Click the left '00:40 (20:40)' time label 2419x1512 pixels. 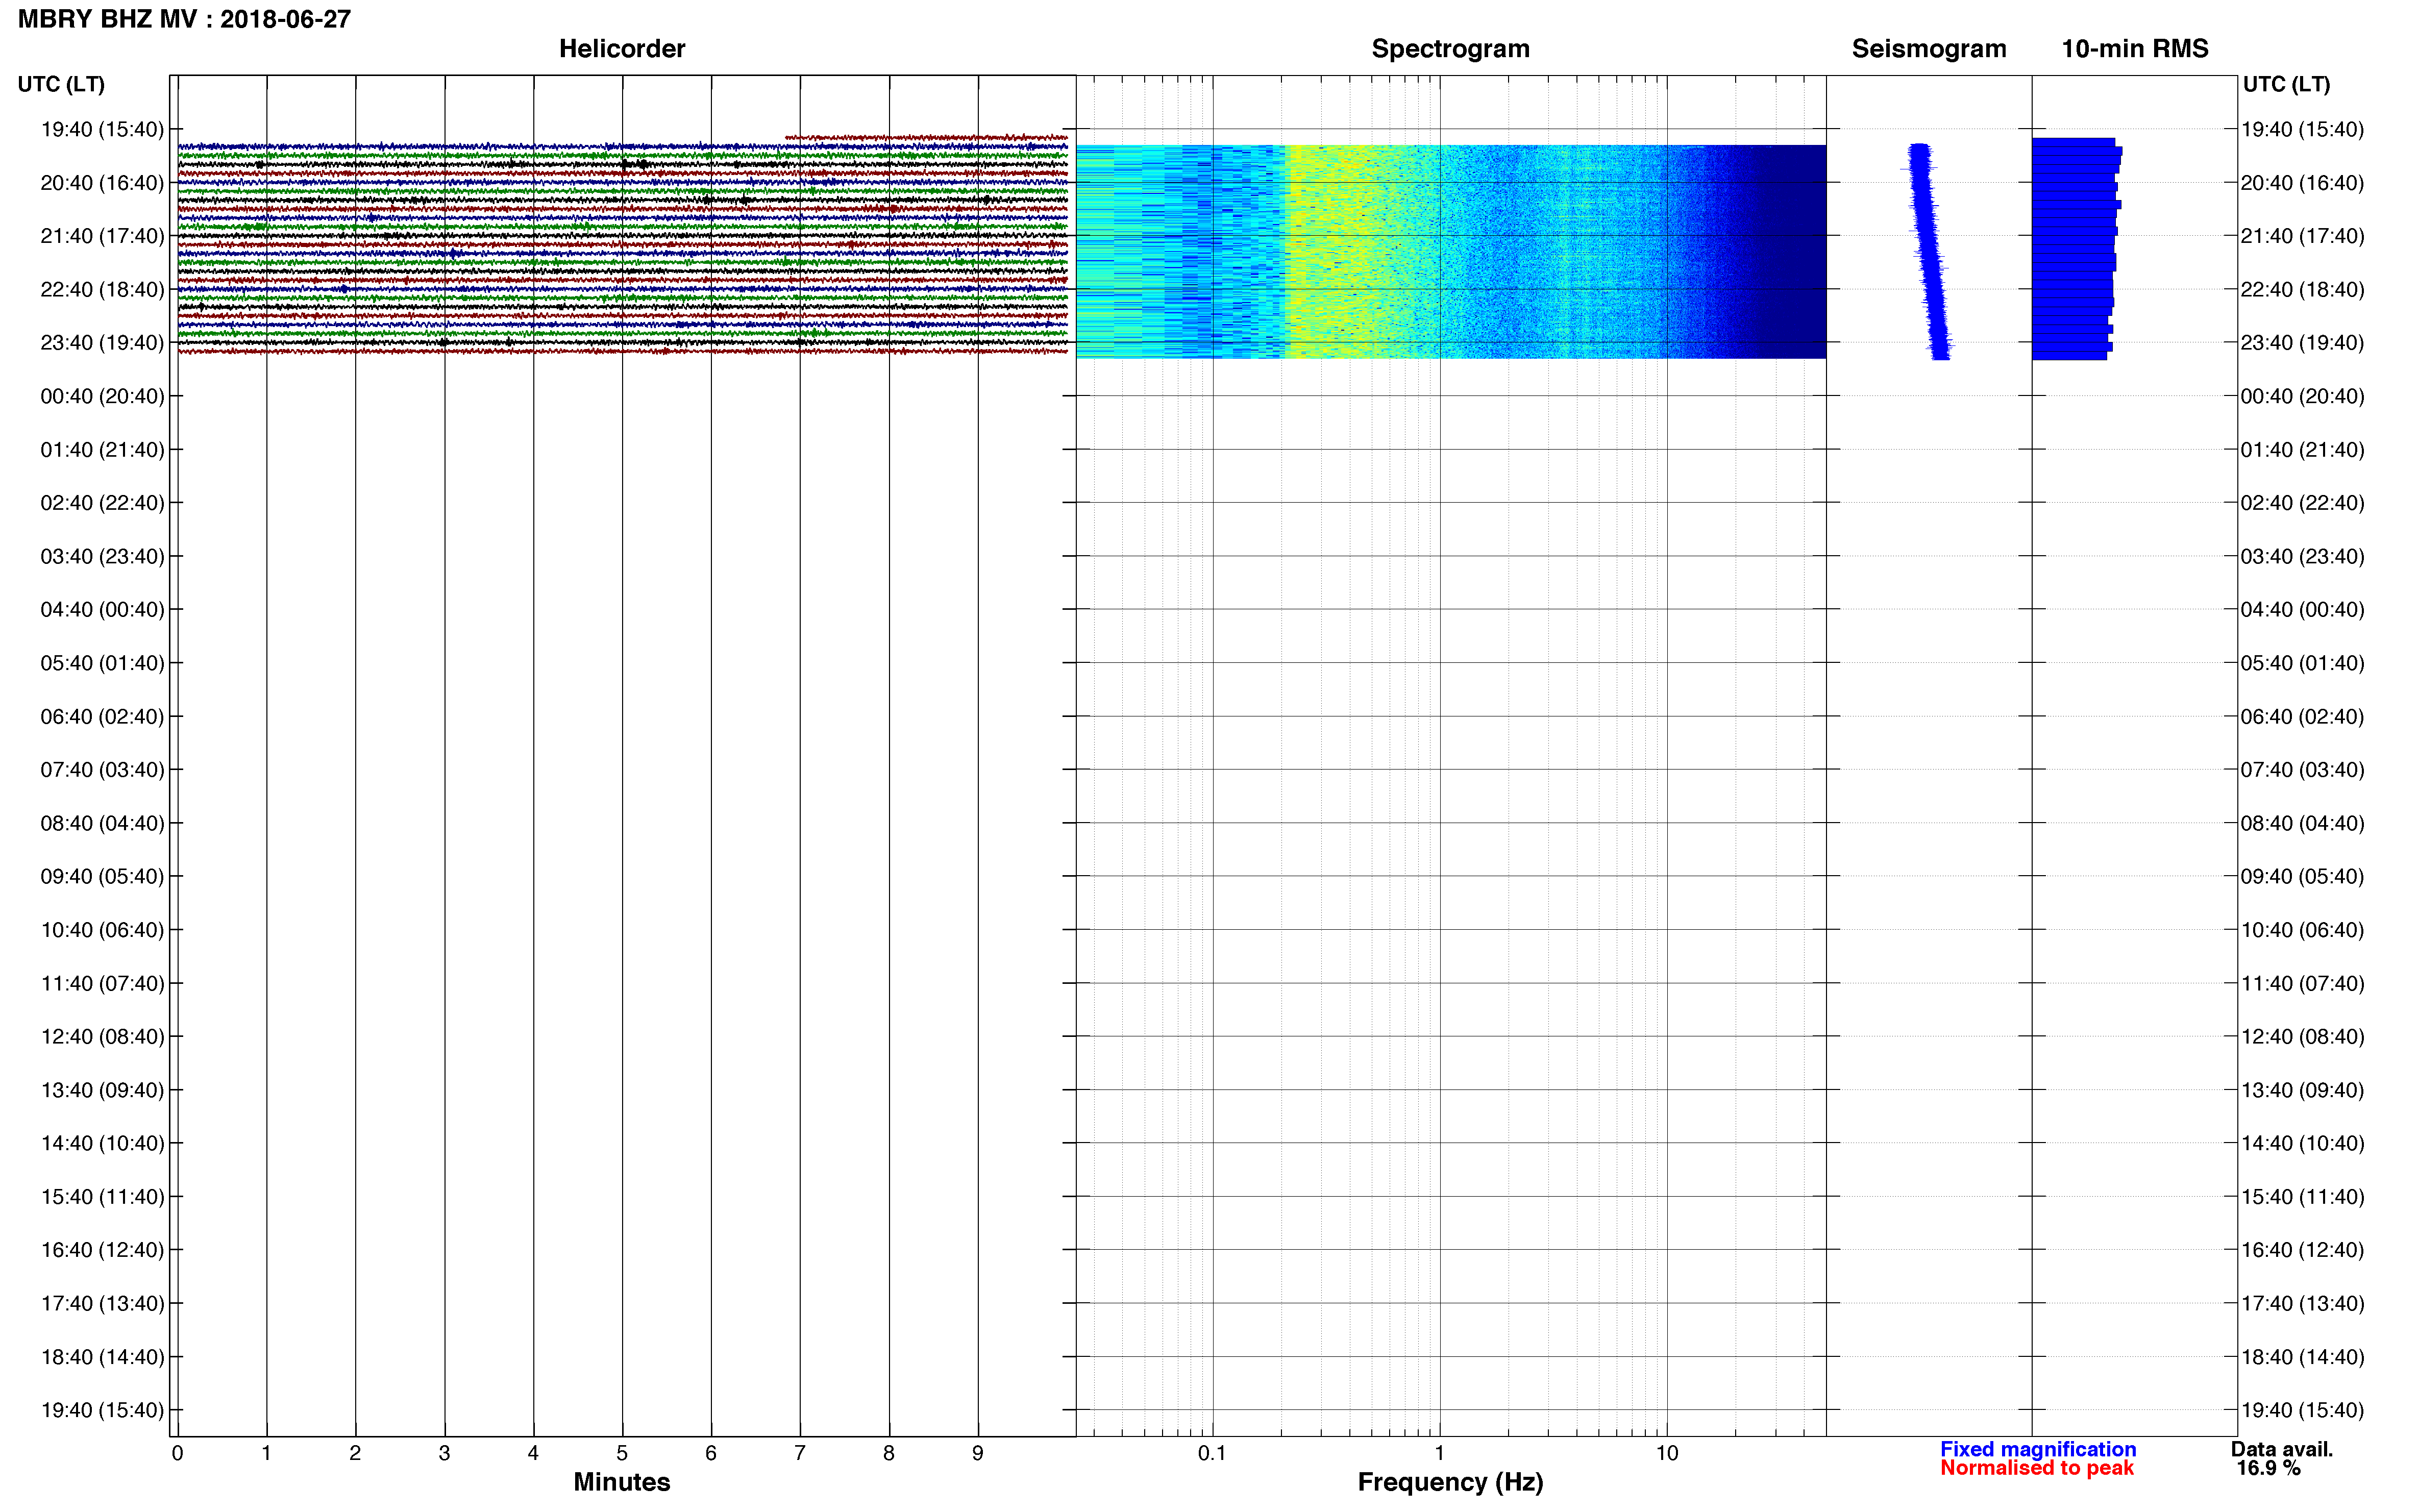102,396
